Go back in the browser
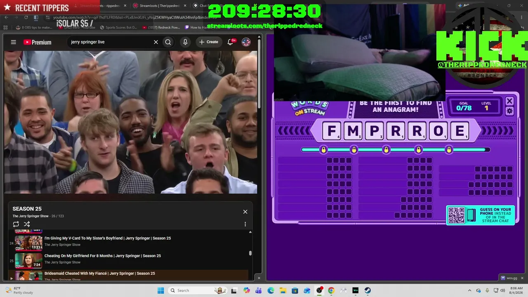528x297 pixels. pyautogui.click(x=7, y=17)
